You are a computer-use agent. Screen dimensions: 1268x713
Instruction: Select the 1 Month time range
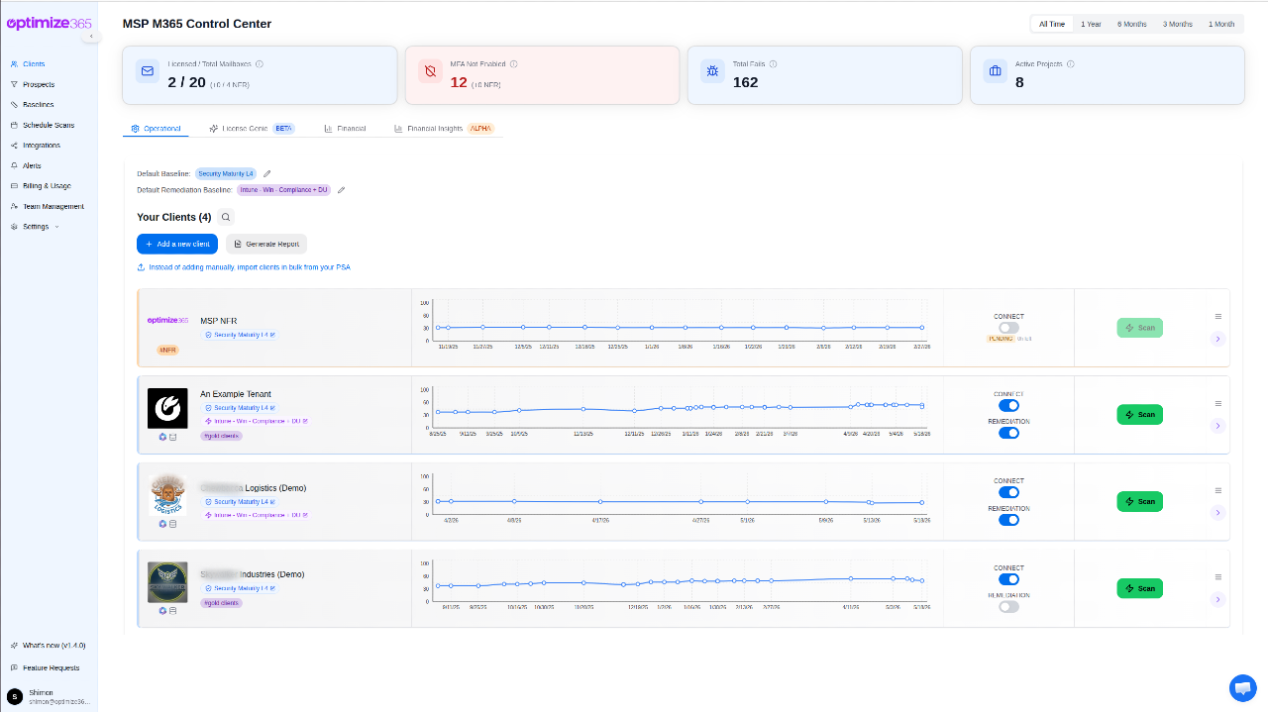click(1221, 24)
